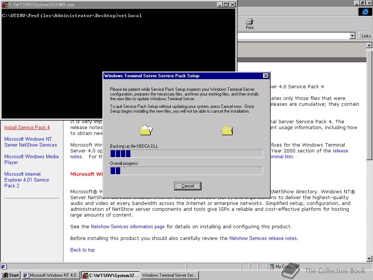This screenshot has width=373, height=280.
Task: Click the browser address input field
Action: click(x=294, y=36)
